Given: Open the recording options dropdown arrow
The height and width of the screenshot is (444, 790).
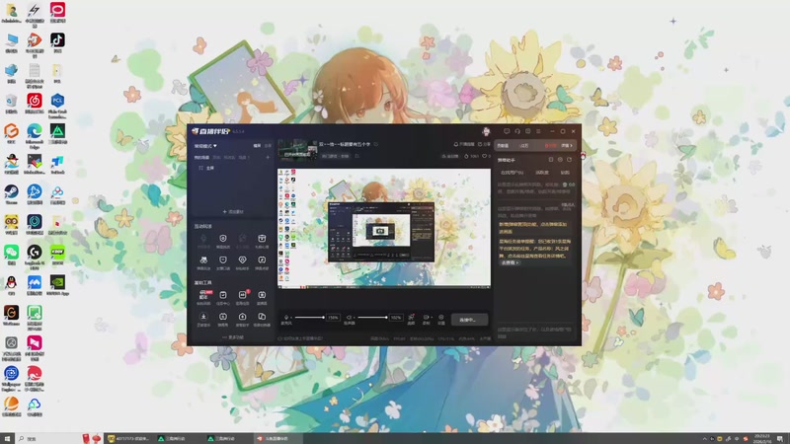Looking at the screenshot, I should coord(432,318).
